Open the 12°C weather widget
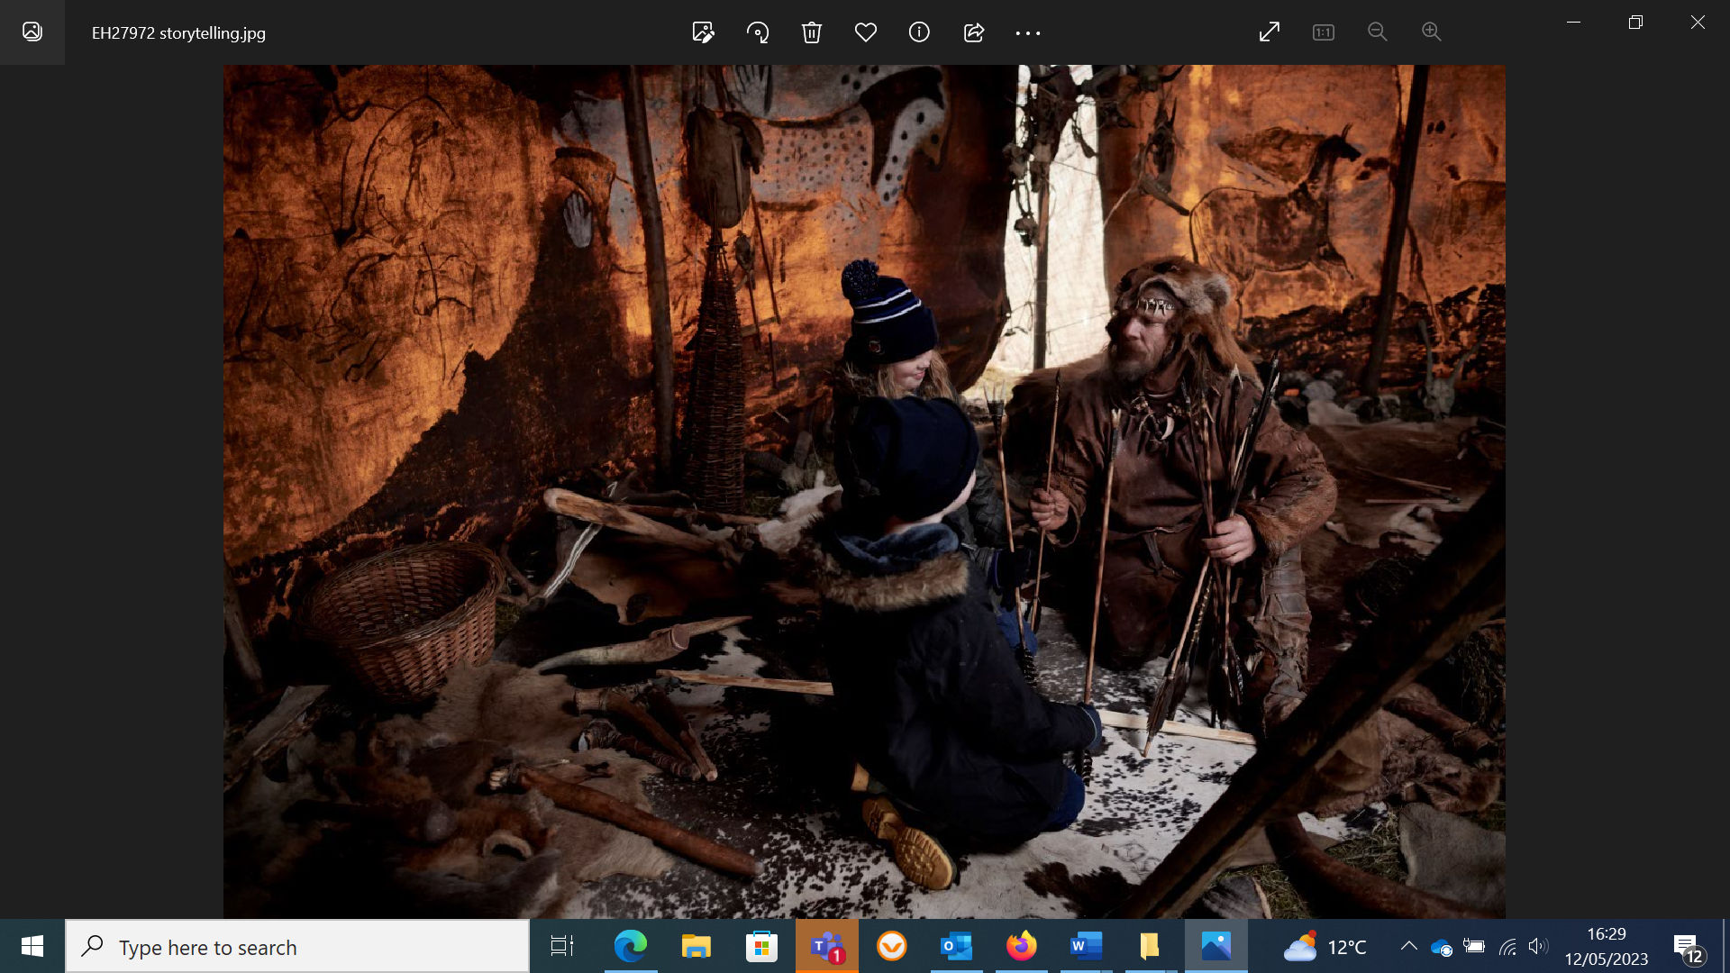The image size is (1730, 973). click(x=1325, y=947)
